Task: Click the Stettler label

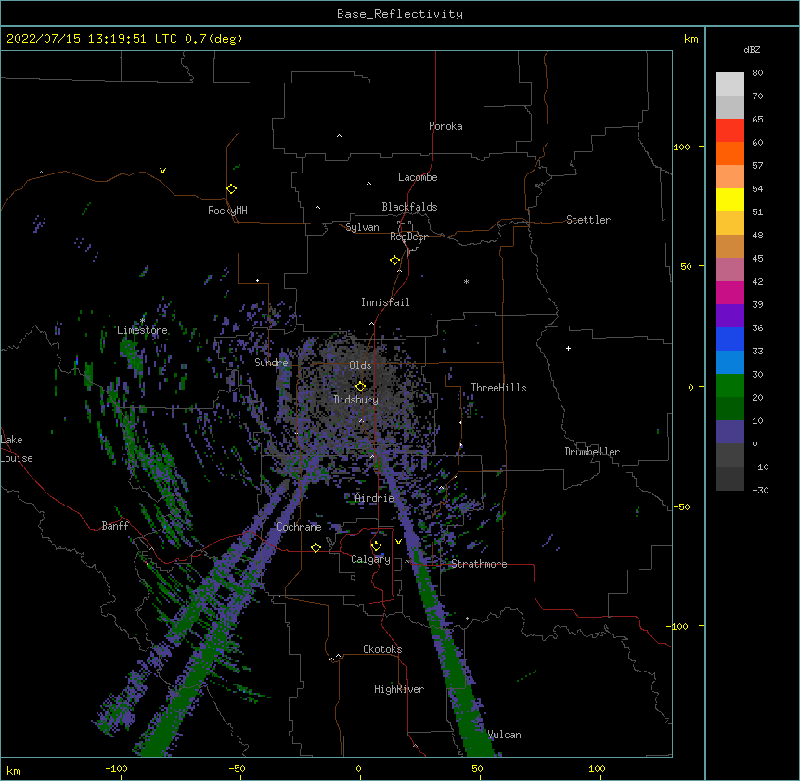Action: (x=588, y=220)
